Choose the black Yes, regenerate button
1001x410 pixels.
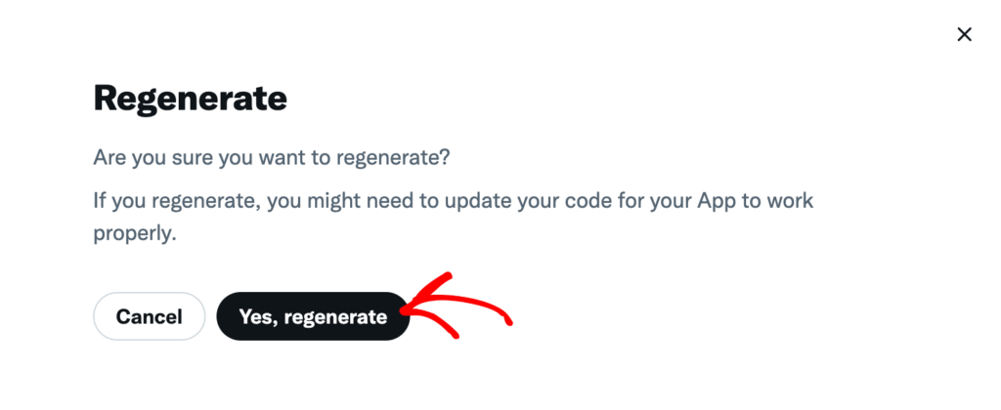313,316
